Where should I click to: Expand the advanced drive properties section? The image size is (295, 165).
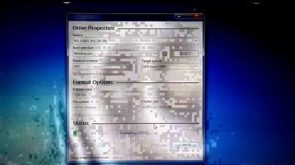tap(99, 74)
